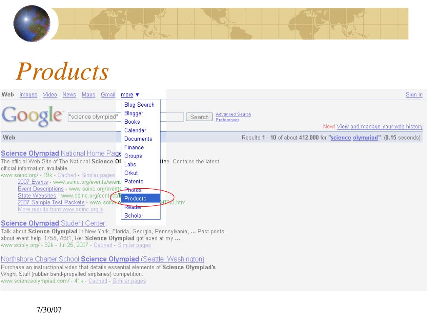The image size is (427, 320).
Task: Click View and manage your web history
Action: click(379, 127)
